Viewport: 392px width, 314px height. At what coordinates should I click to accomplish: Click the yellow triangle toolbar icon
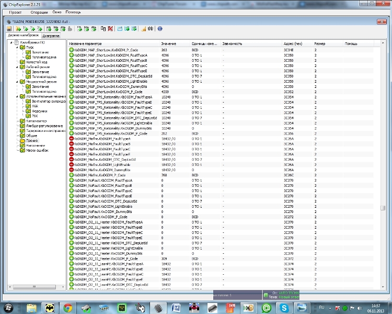pos(143,29)
